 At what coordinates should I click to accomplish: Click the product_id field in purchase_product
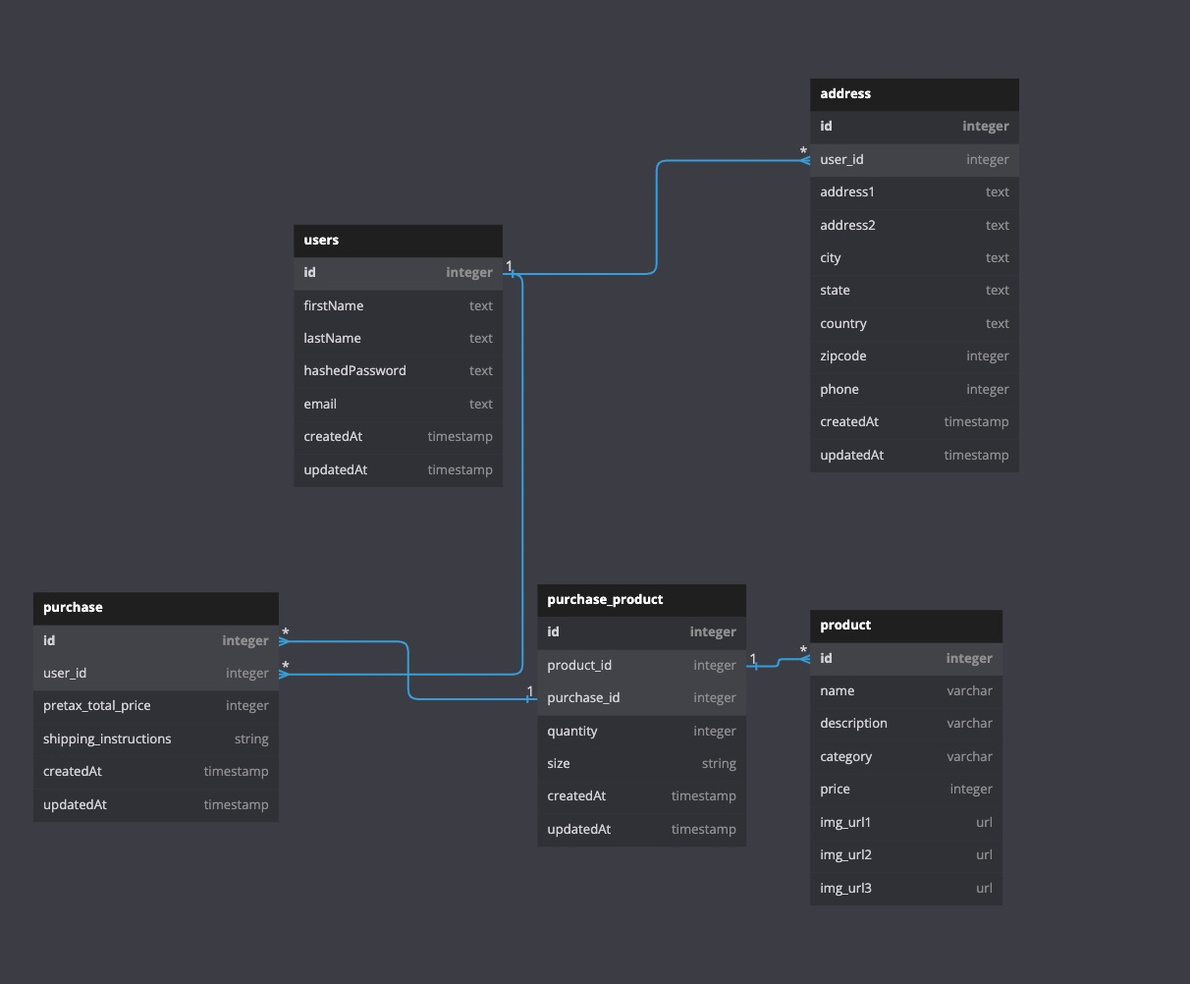(x=641, y=665)
